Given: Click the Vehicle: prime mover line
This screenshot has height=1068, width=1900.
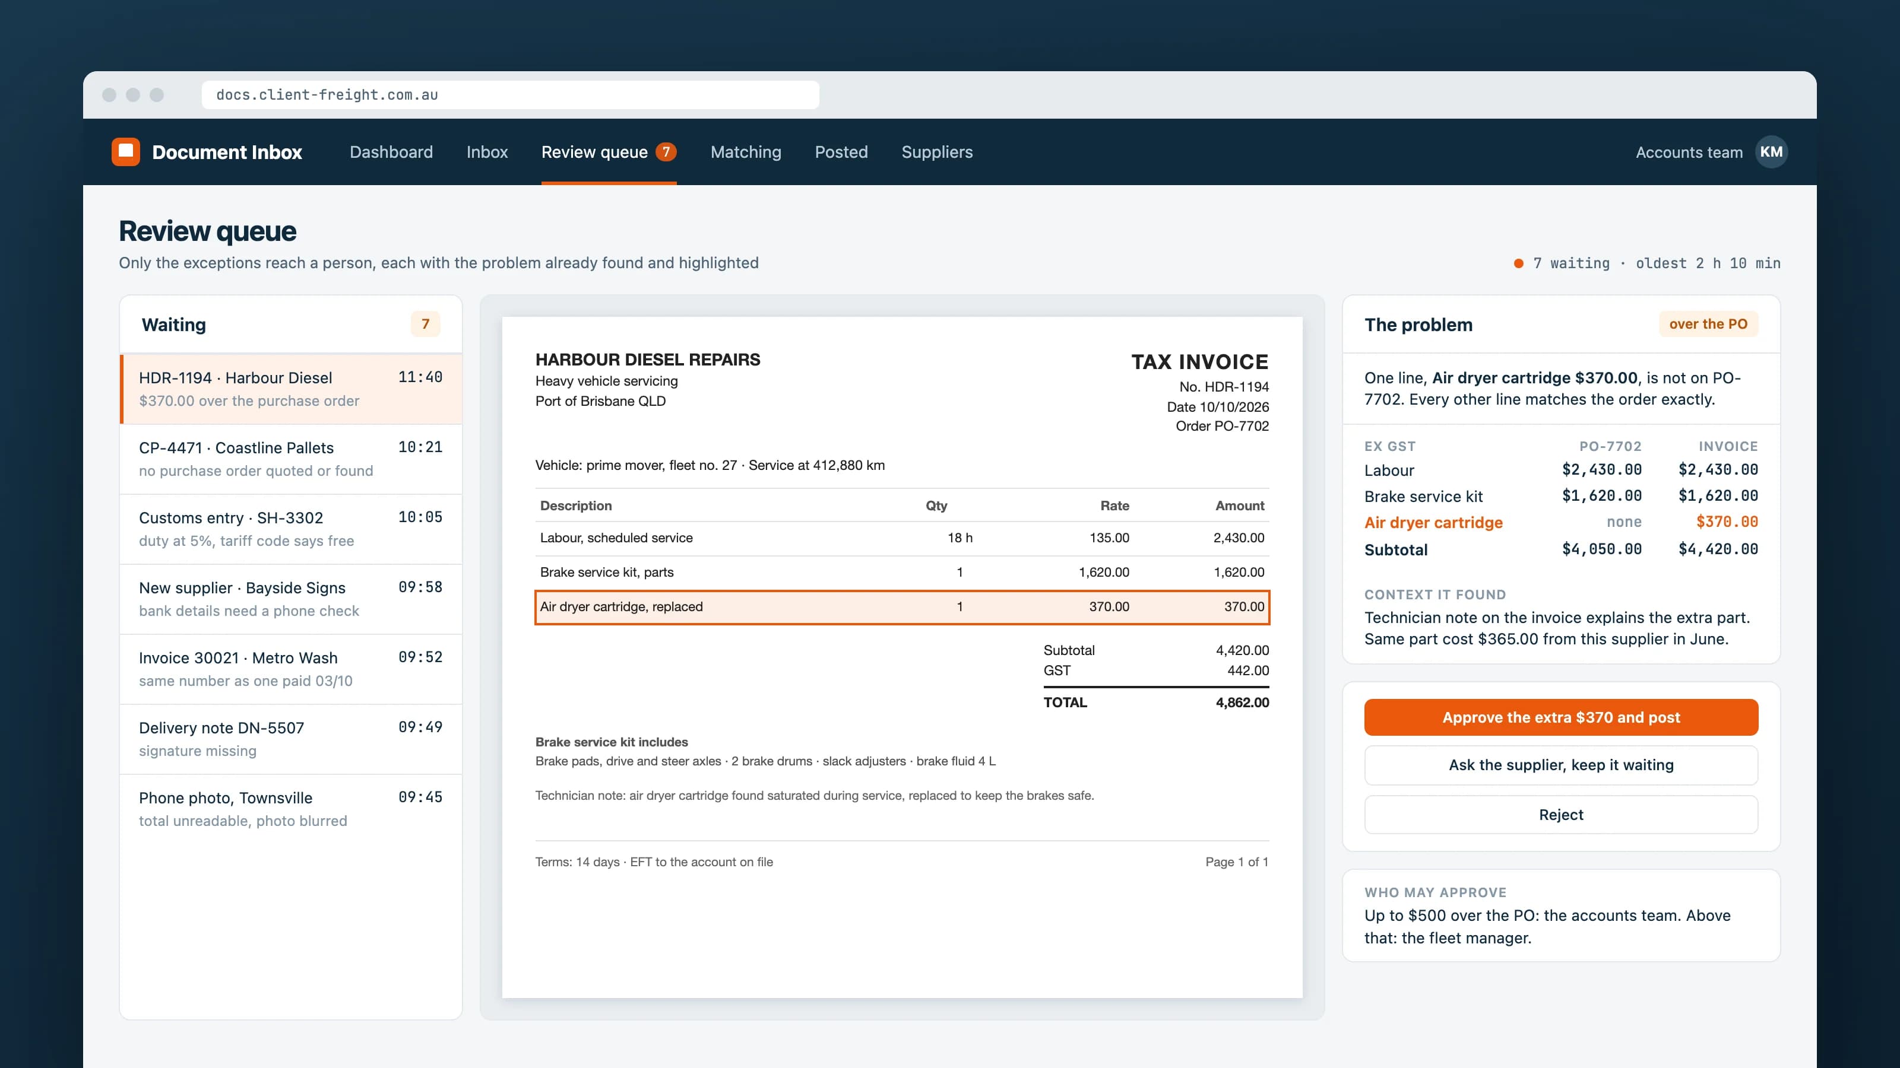Looking at the screenshot, I should [x=710, y=466].
